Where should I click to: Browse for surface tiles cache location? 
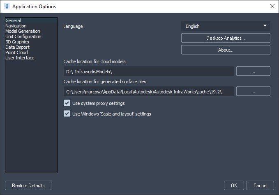(x=253, y=91)
